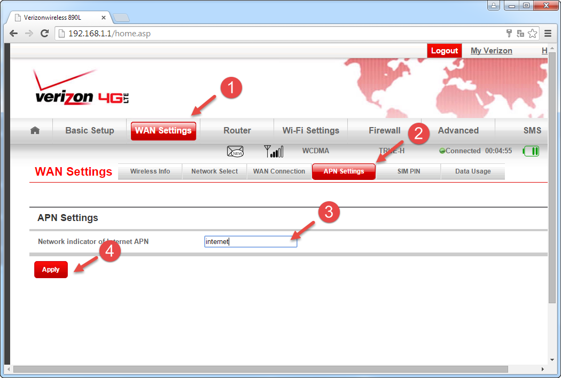Reload the page with refresh icon
The width and height of the screenshot is (561, 378).
(44, 33)
